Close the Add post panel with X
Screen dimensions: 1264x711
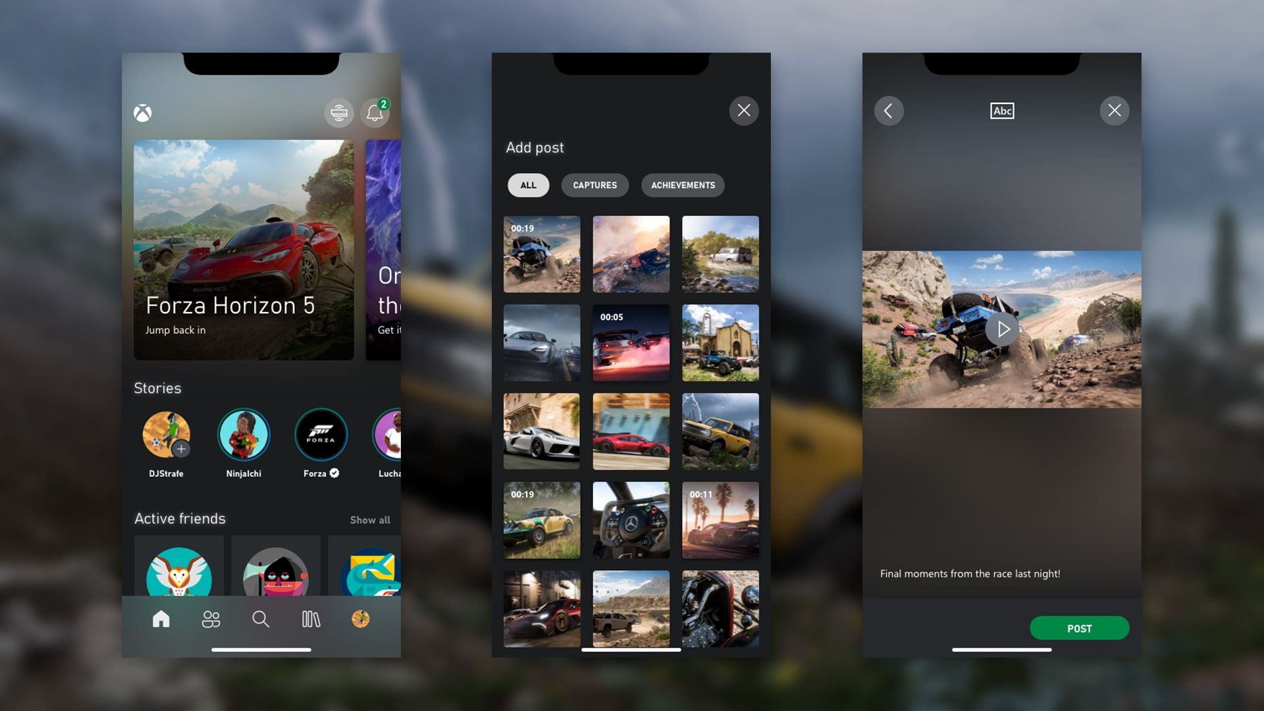pos(744,110)
